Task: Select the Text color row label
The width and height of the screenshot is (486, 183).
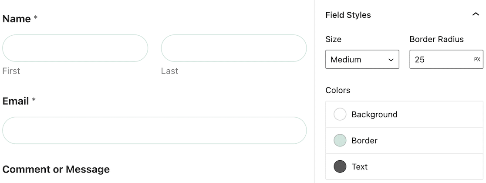Action: tap(360, 166)
